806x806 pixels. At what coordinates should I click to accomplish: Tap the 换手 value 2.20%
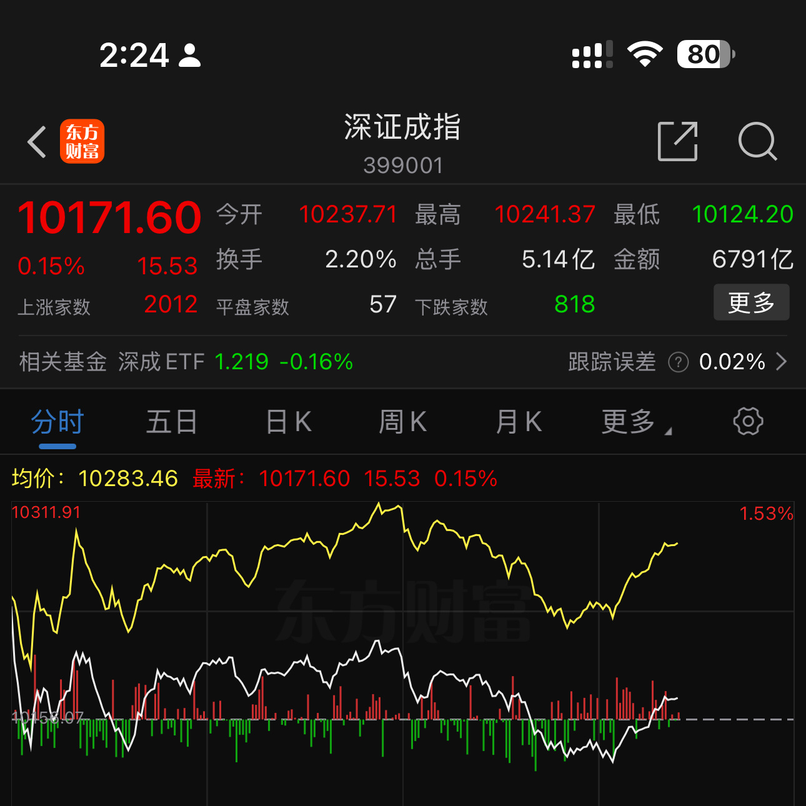pyautogui.click(x=361, y=259)
